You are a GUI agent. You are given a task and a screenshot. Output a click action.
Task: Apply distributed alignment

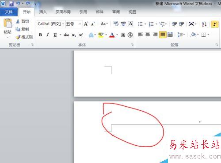pyautogui.click(x=170, y=35)
